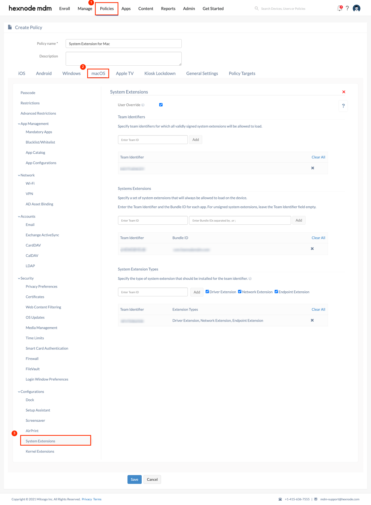Image resolution: width=371 pixels, height=505 pixels.
Task: Switch to the iOS tab
Action: (22, 74)
